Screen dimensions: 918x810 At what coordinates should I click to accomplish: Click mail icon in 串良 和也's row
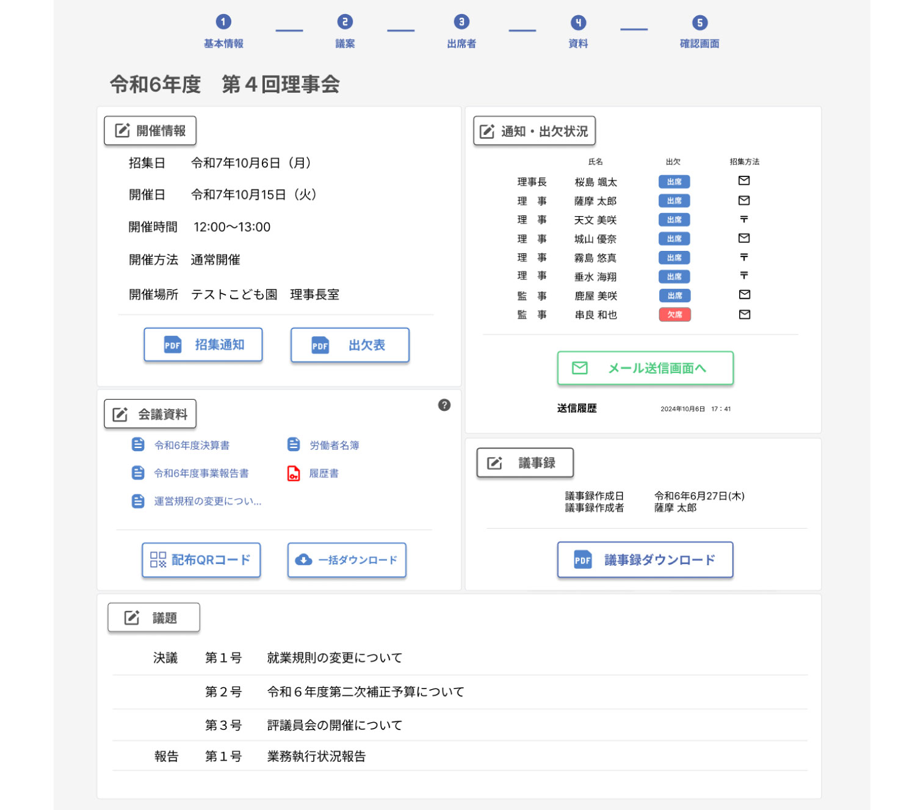(744, 314)
